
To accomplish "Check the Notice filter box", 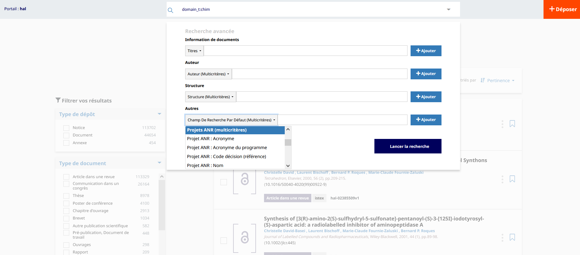I will coord(66,128).
